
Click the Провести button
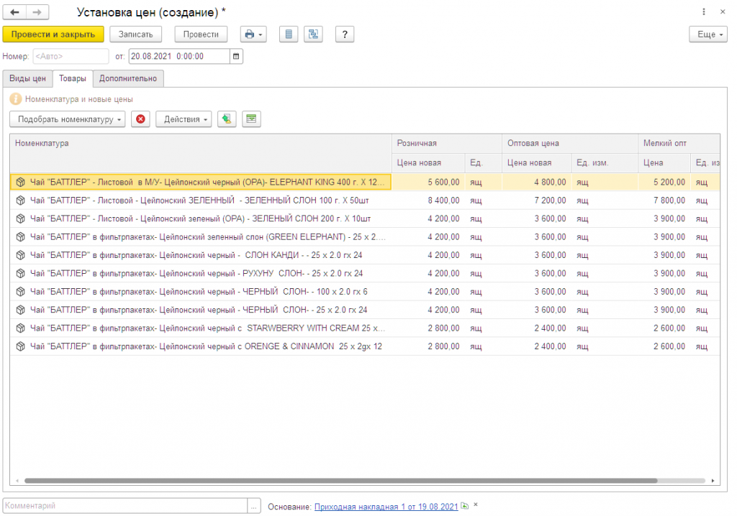[201, 34]
